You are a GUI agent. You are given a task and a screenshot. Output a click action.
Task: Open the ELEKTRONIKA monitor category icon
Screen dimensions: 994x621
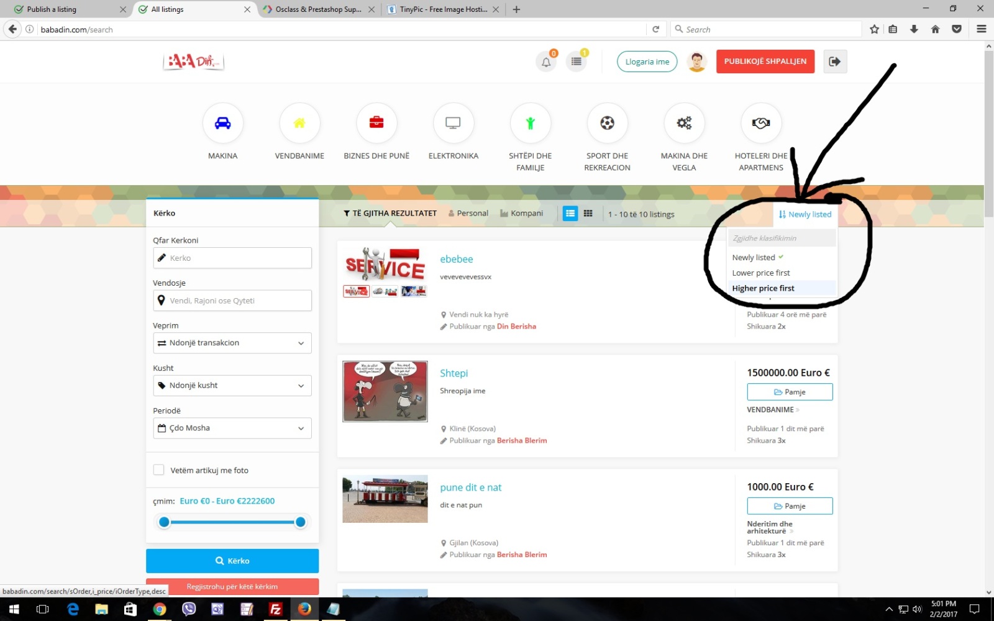(x=453, y=123)
